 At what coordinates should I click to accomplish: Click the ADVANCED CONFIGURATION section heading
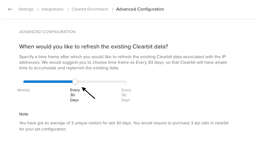point(47,32)
